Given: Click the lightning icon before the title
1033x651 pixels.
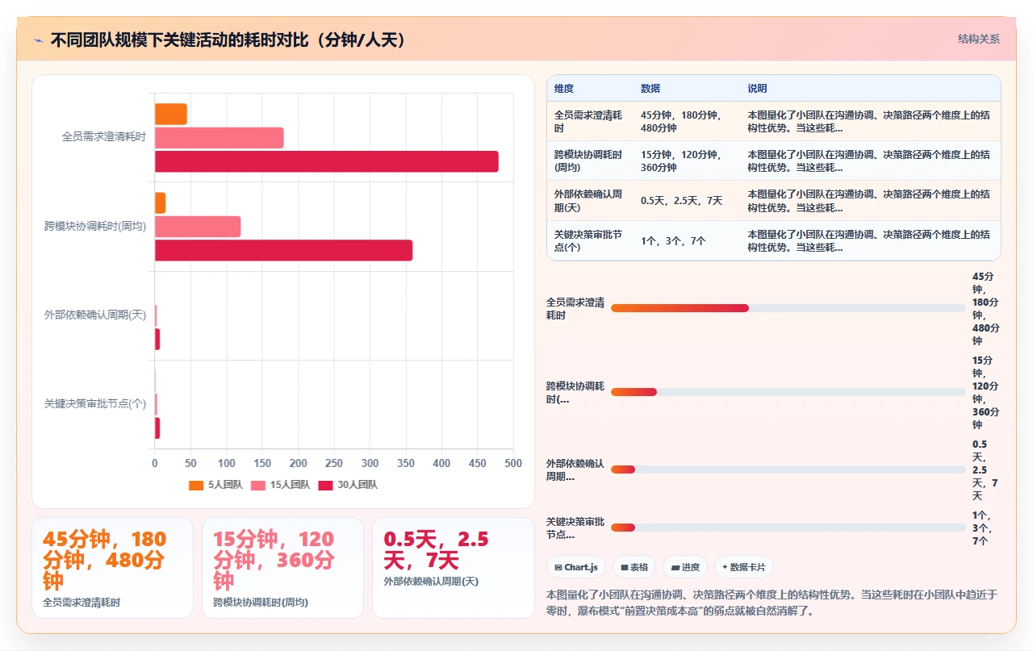Looking at the screenshot, I should (x=38, y=40).
